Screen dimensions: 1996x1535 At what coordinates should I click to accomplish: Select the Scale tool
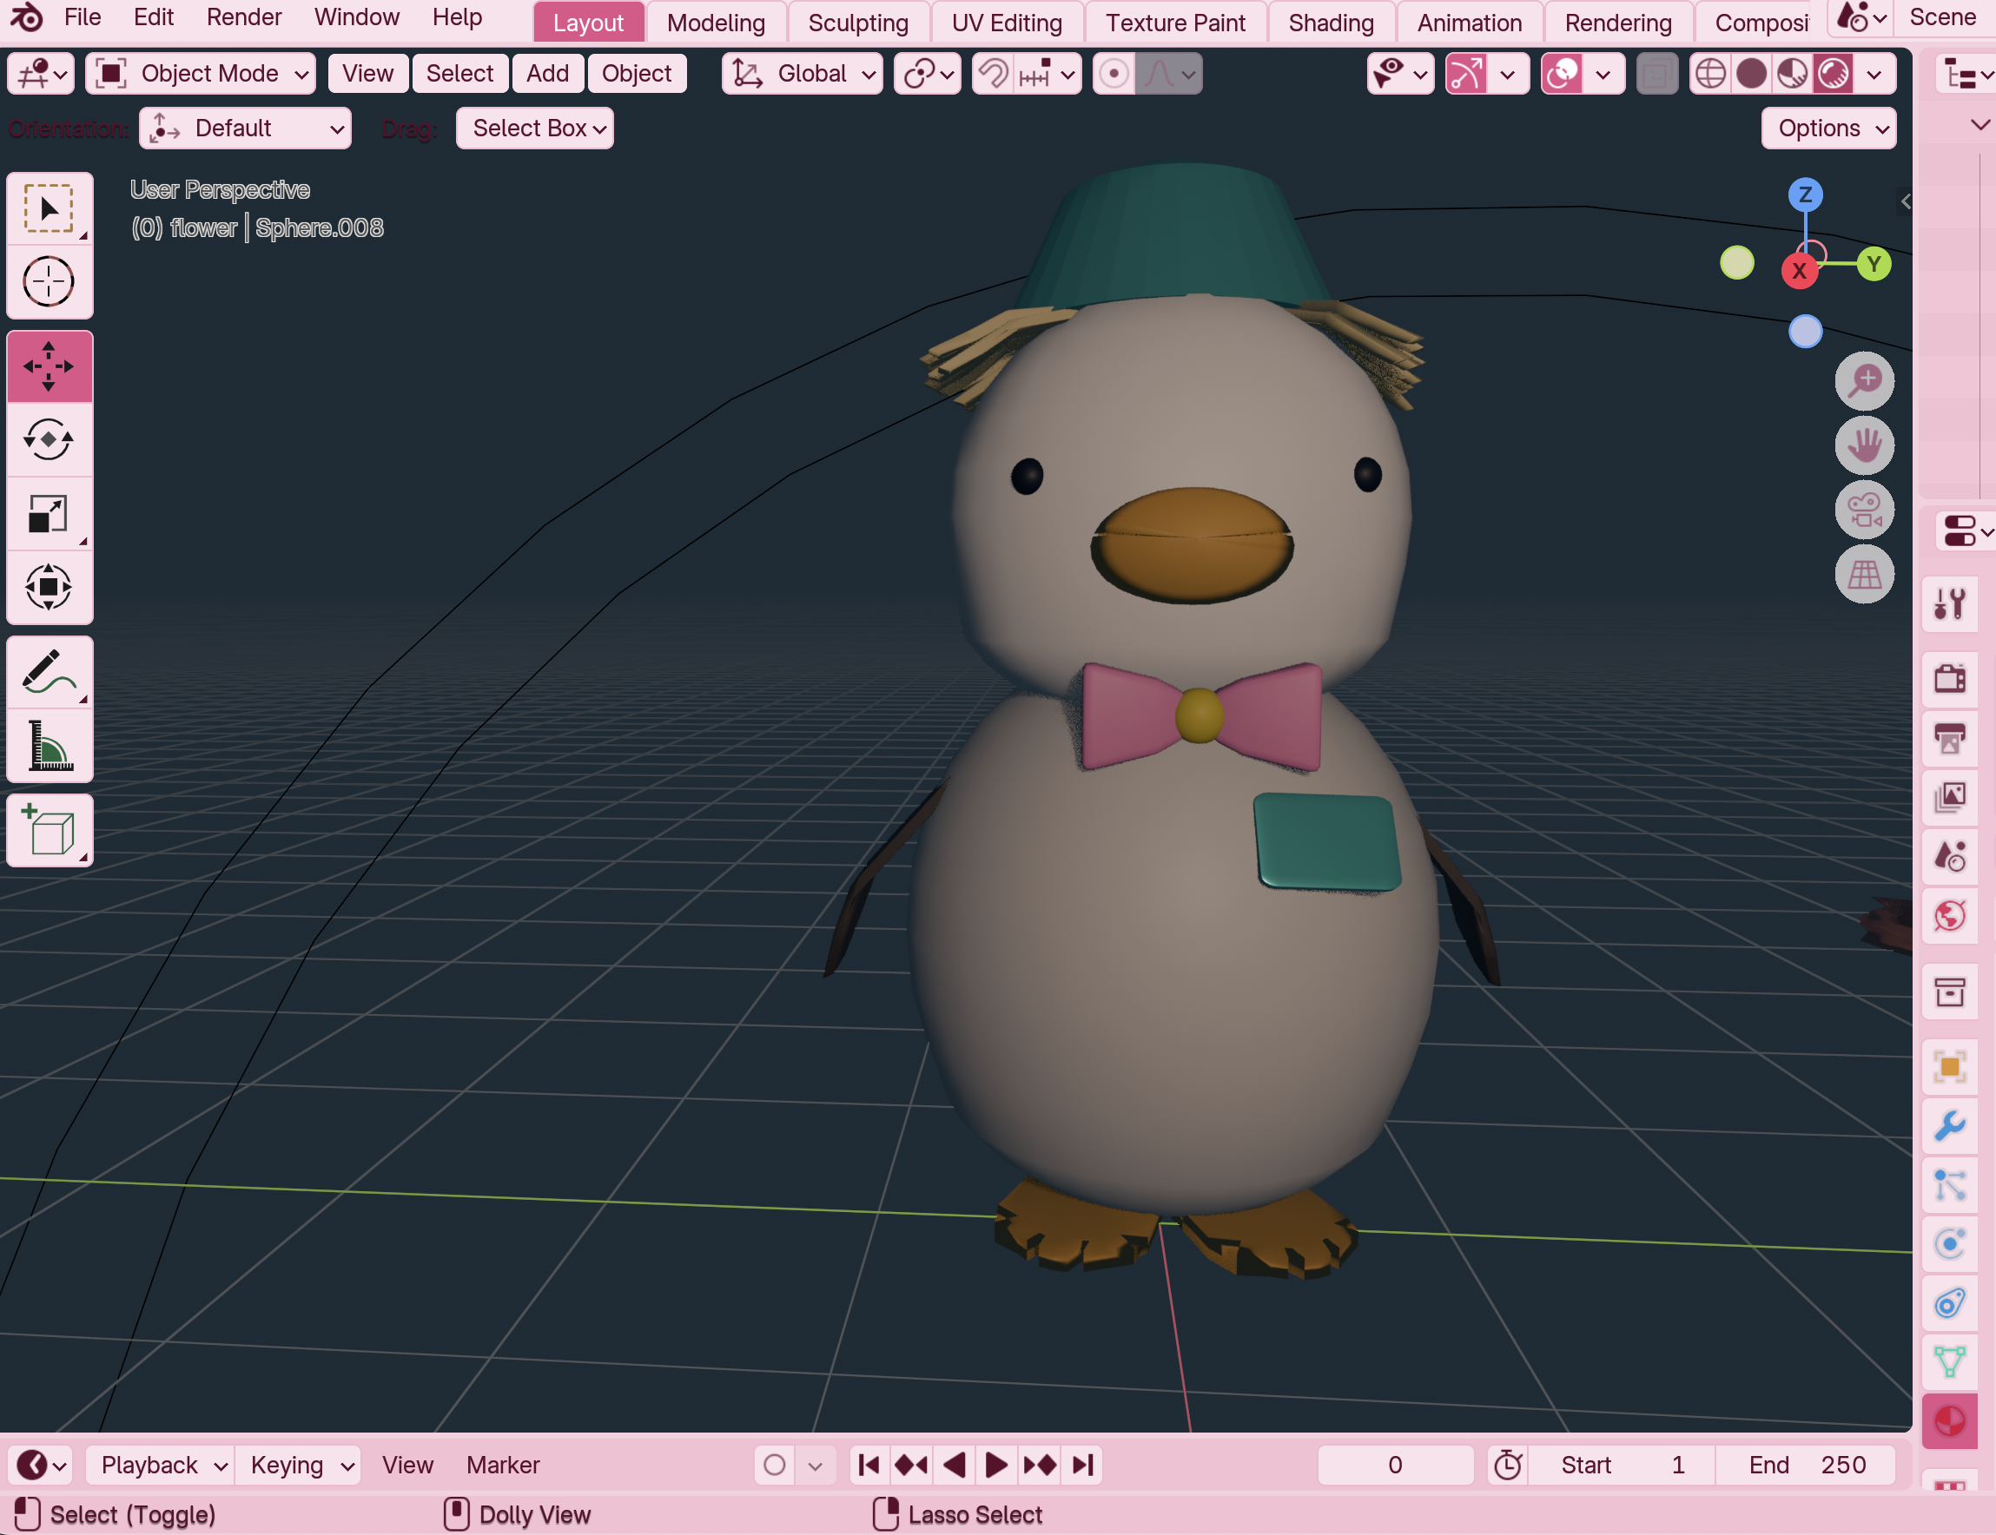49,513
